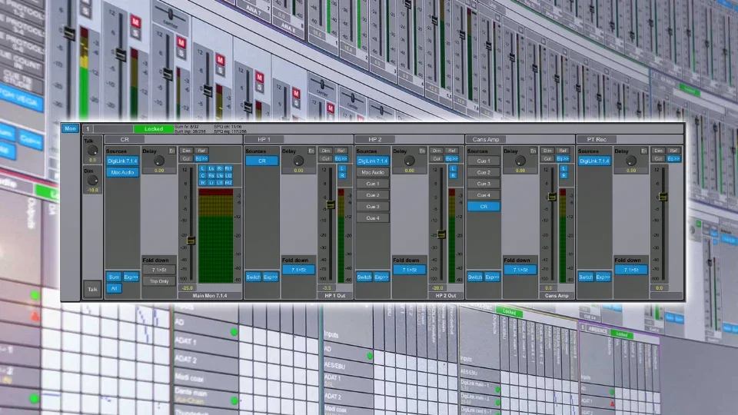738x415 pixels.
Task: Click the Cut button in HP 2
Action: (x=437, y=158)
